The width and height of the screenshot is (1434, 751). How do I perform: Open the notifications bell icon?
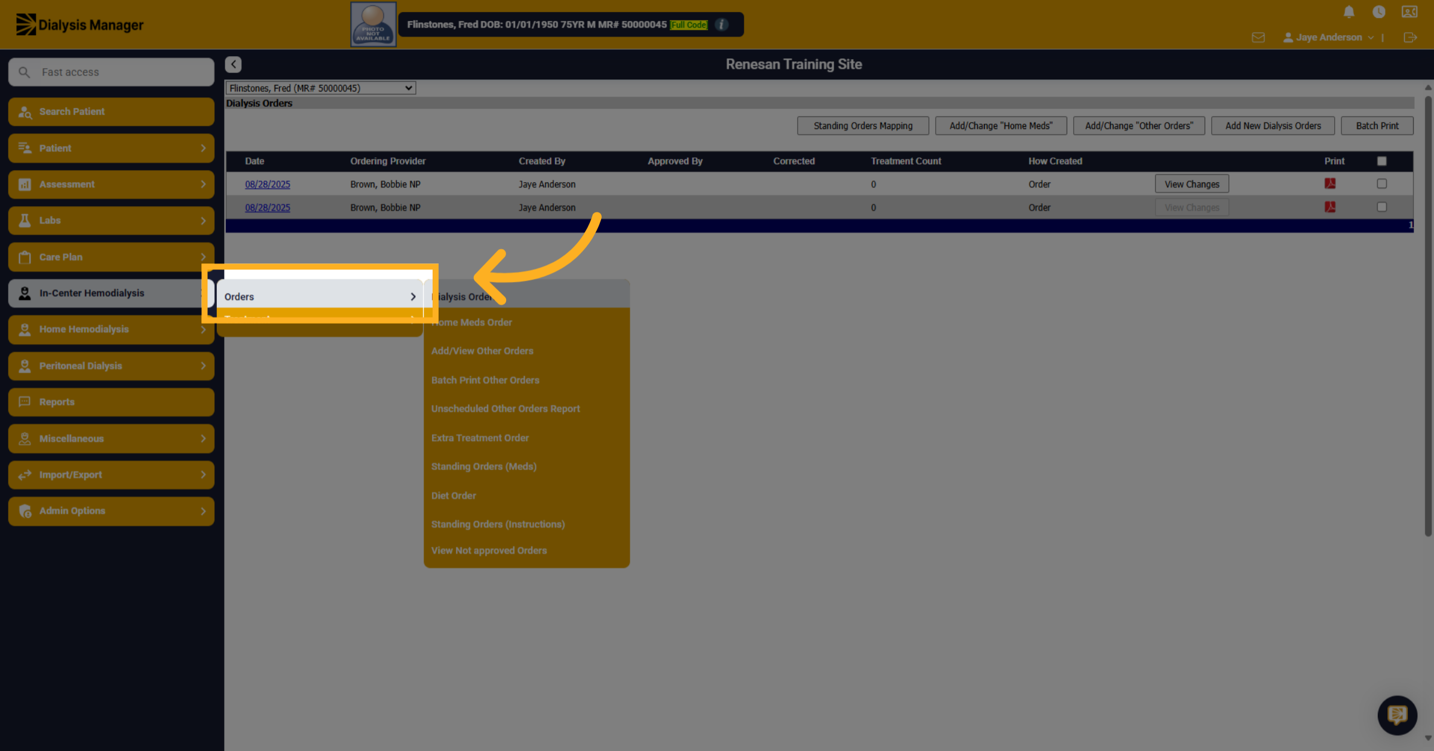point(1349,12)
